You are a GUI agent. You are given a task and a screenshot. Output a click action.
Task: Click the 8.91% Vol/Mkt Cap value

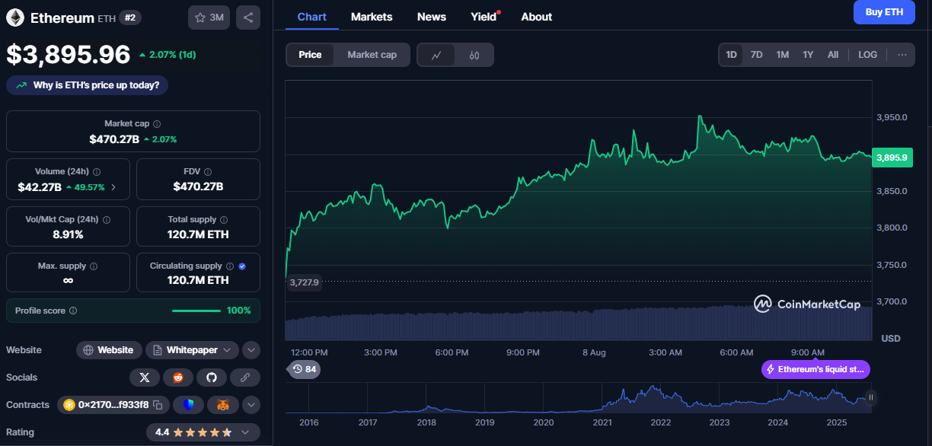(x=68, y=234)
